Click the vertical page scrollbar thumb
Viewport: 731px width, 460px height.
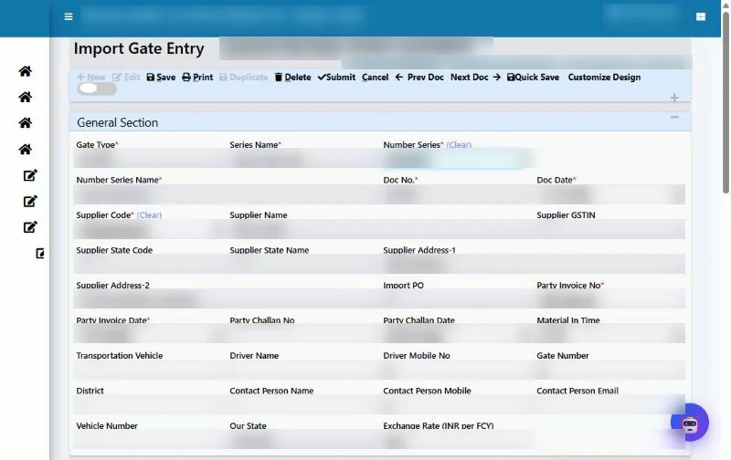pyautogui.click(x=726, y=100)
